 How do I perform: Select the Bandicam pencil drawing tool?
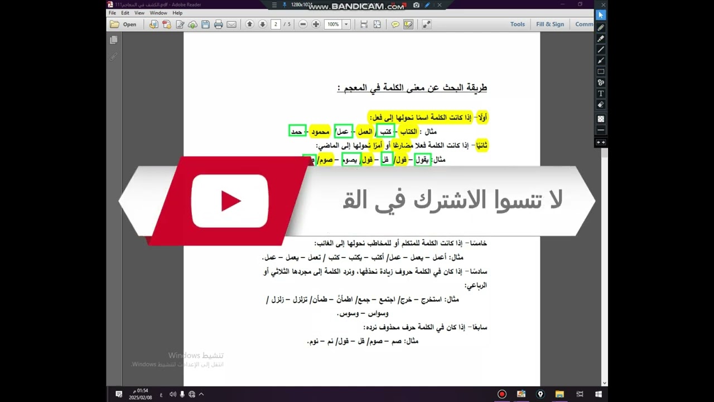tap(601, 27)
